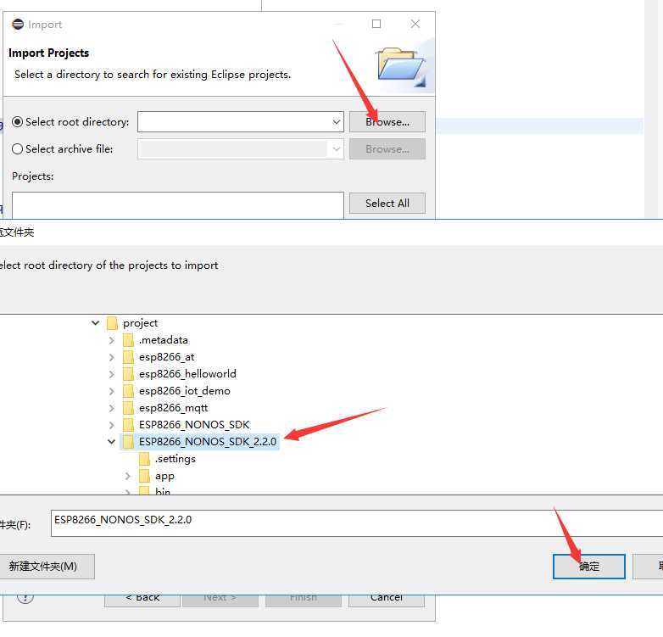This screenshot has height=637, width=663.
Task: Select the esp8266_mqtt folder icon
Action: pyautogui.click(x=128, y=408)
